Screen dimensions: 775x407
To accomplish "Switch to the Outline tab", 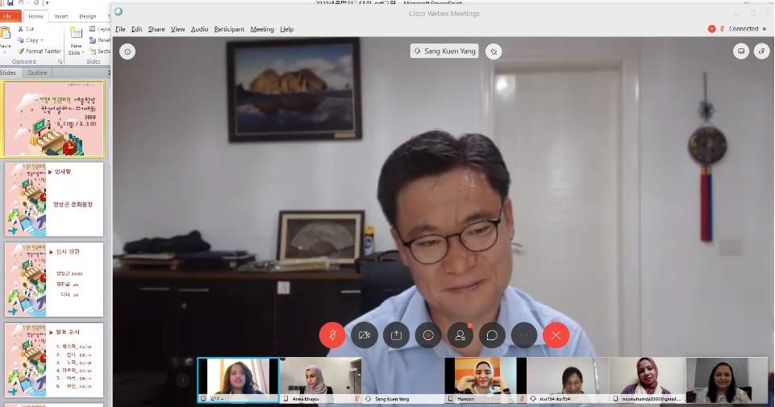I will [38, 73].
